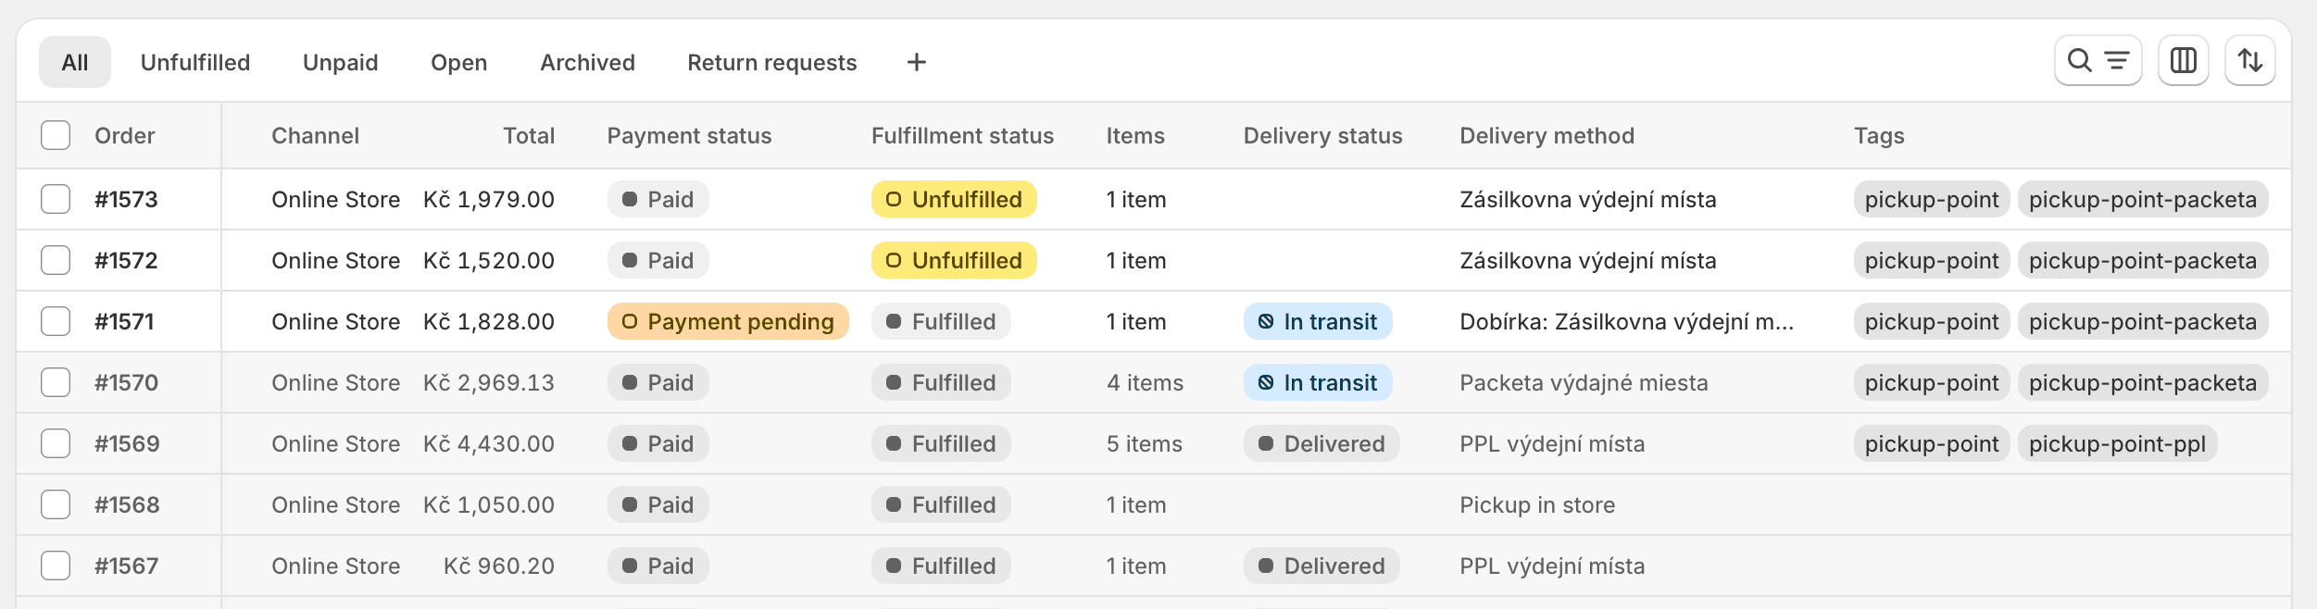Select the checkbox for order #1572
The width and height of the screenshot is (2317, 609).
pos(56,260)
